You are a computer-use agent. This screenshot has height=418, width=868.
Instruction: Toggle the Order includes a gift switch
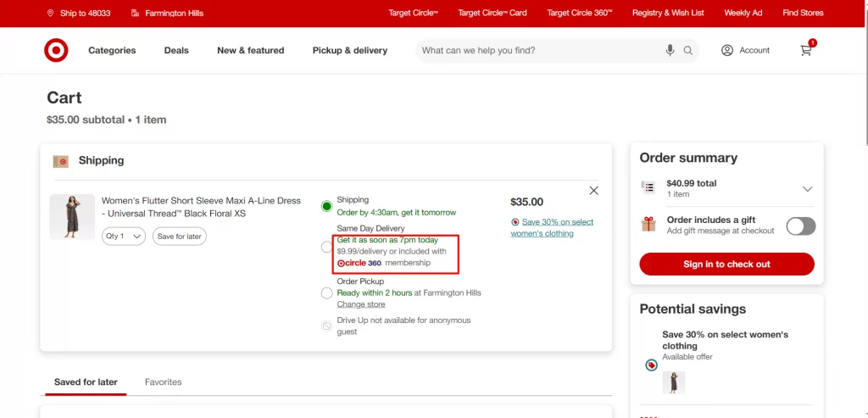[x=800, y=226]
